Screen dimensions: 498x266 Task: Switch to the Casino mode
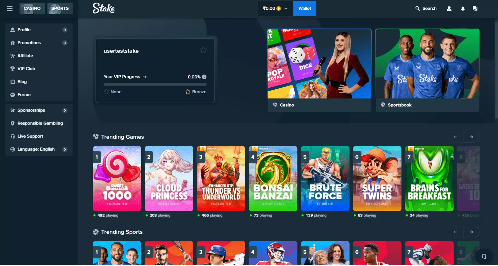(x=32, y=9)
